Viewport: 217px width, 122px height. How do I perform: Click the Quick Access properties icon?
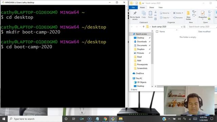(x=136, y=3)
